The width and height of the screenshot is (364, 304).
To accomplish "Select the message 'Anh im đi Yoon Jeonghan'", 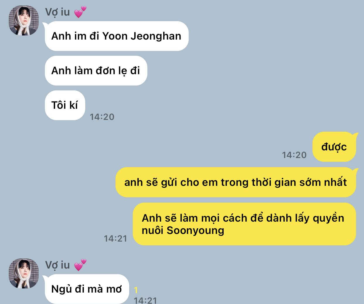I will pyautogui.click(x=116, y=36).
